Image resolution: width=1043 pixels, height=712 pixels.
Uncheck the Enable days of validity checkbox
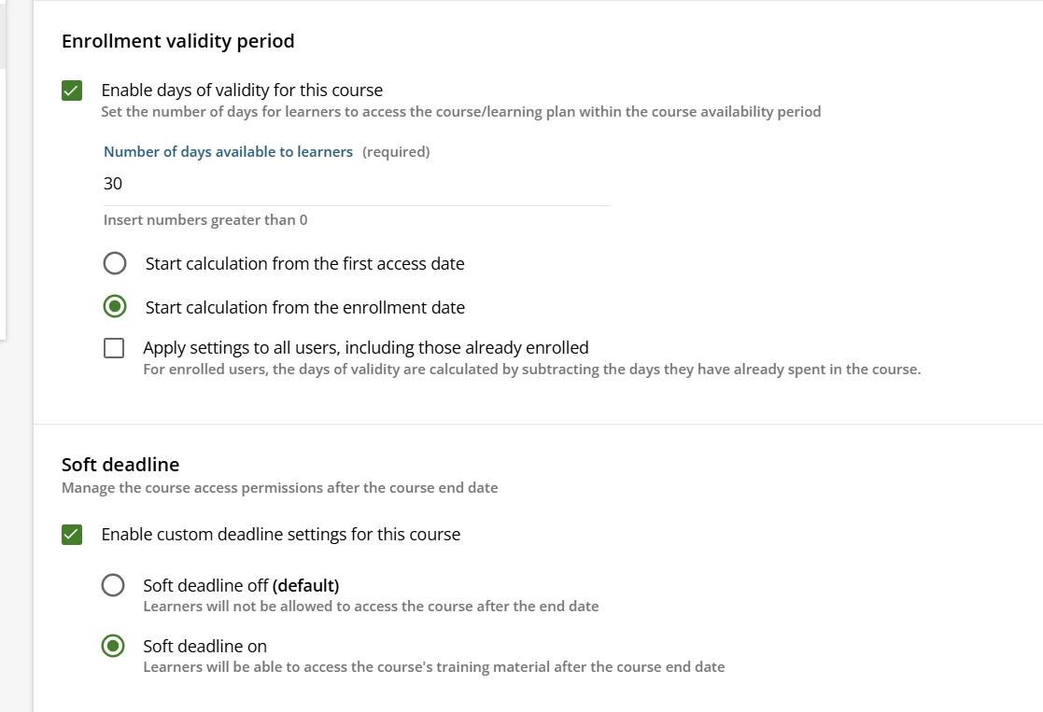(x=71, y=91)
